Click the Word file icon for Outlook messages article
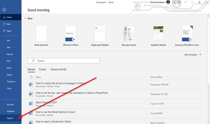 click(x=31, y=85)
